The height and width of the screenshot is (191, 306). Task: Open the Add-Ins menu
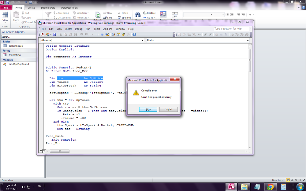[108, 29]
